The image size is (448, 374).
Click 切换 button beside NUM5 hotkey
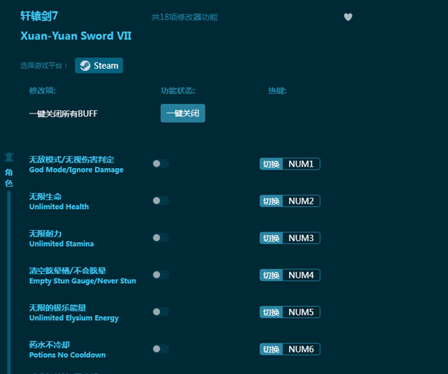pos(271,312)
